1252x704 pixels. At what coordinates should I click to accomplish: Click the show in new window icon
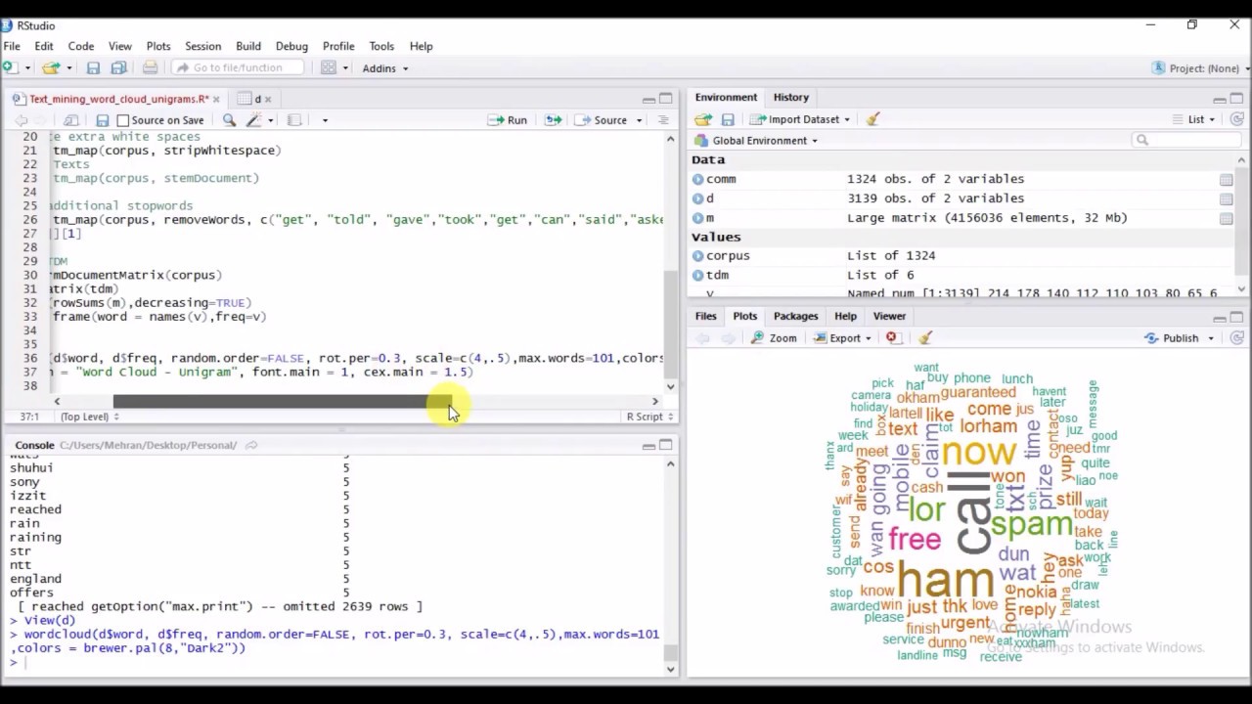tap(71, 120)
